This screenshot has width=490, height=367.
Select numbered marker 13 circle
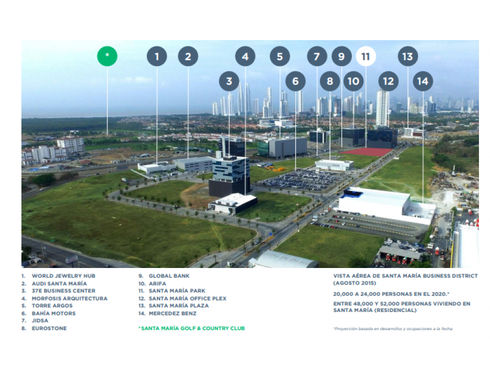pyautogui.click(x=408, y=56)
